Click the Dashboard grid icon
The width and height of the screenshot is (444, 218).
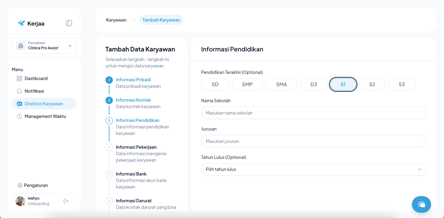19,79
